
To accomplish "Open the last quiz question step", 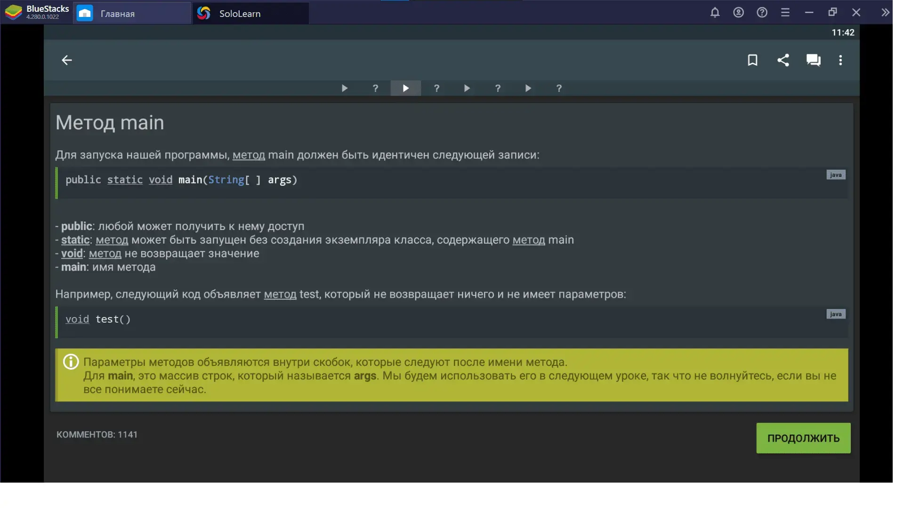I will [x=559, y=88].
